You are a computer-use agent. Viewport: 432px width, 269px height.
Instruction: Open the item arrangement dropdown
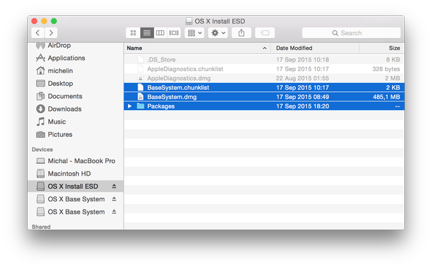click(x=194, y=33)
